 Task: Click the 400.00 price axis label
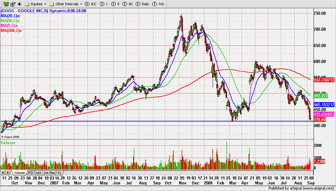(320, 126)
